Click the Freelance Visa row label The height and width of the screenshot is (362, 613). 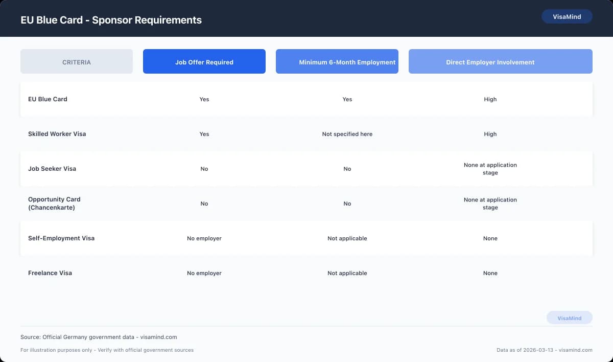pos(50,273)
